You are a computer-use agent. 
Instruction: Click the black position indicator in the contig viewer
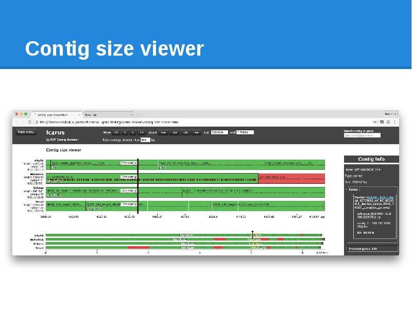138,185
